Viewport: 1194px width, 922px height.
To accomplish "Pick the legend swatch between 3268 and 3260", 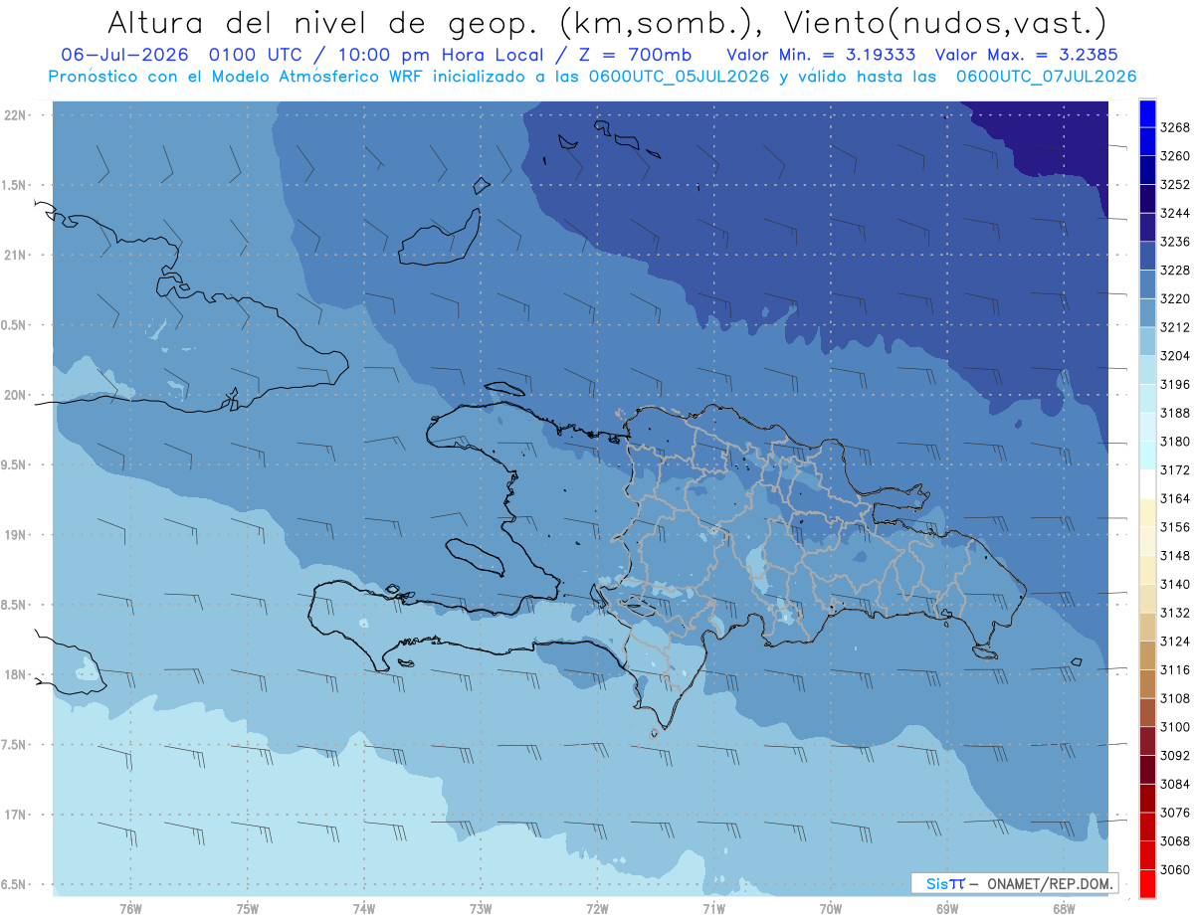I will tap(1146, 141).
